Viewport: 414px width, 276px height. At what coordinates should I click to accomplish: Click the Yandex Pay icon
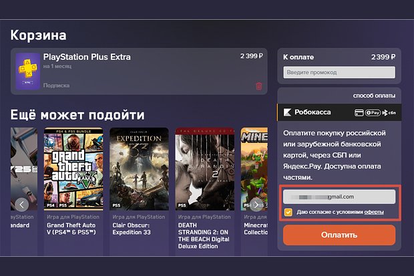coord(373,113)
